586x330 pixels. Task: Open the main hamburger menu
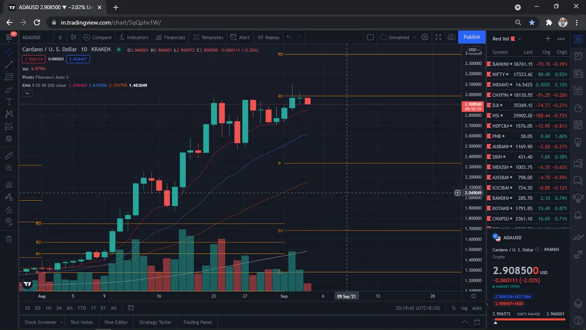click(9, 37)
